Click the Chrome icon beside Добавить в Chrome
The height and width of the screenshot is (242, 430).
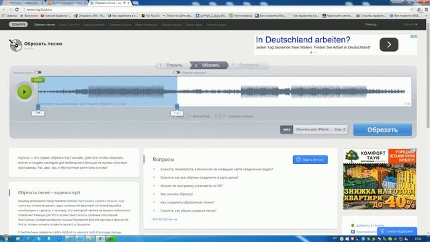(x=353, y=225)
